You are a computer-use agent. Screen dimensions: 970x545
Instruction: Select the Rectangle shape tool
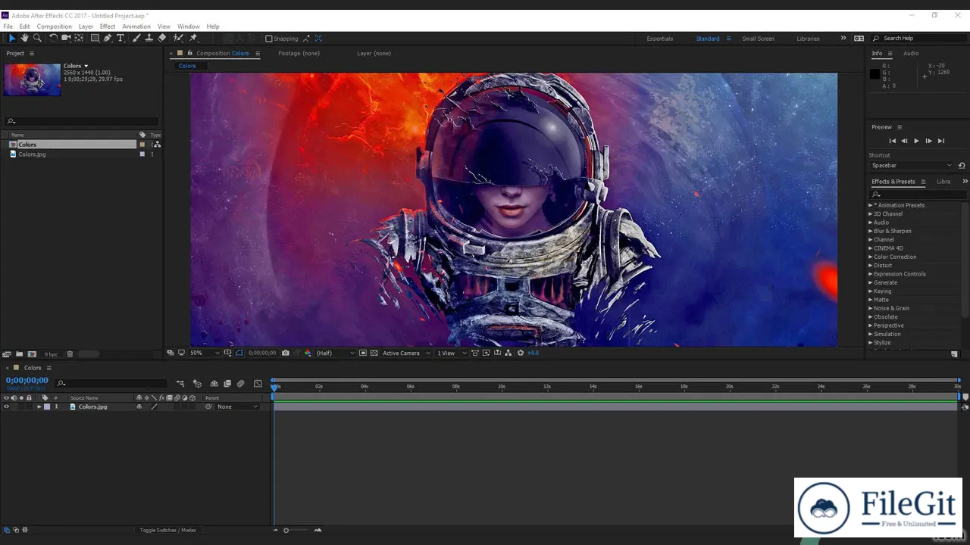(95, 38)
